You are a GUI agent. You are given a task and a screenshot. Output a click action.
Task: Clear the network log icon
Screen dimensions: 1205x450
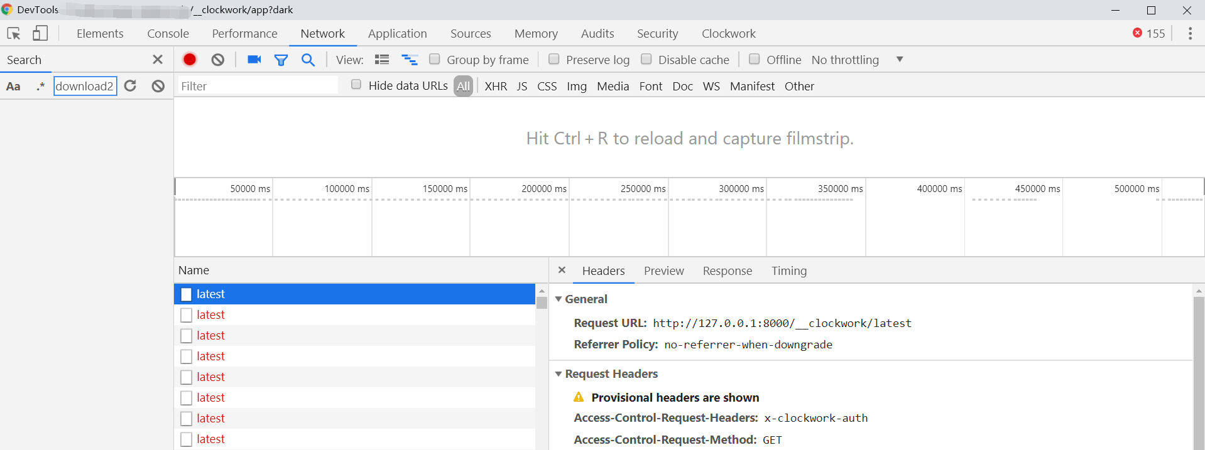pos(218,60)
